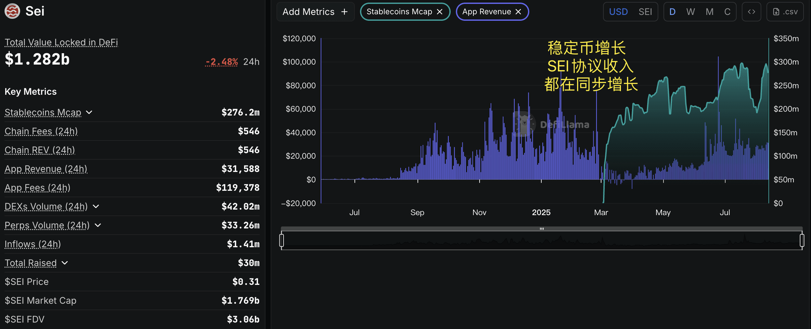Screen dimensions: 811x329
Task: Expand the Total Raised row
Action: coord(65,263)
